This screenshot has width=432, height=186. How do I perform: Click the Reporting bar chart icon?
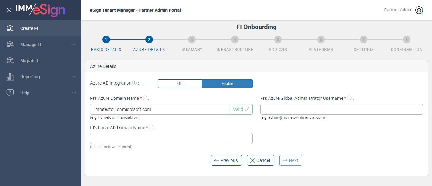(x=10, y=77)
